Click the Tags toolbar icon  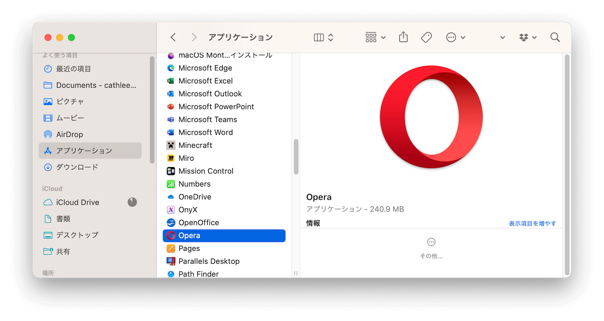(x=427, y=37)
